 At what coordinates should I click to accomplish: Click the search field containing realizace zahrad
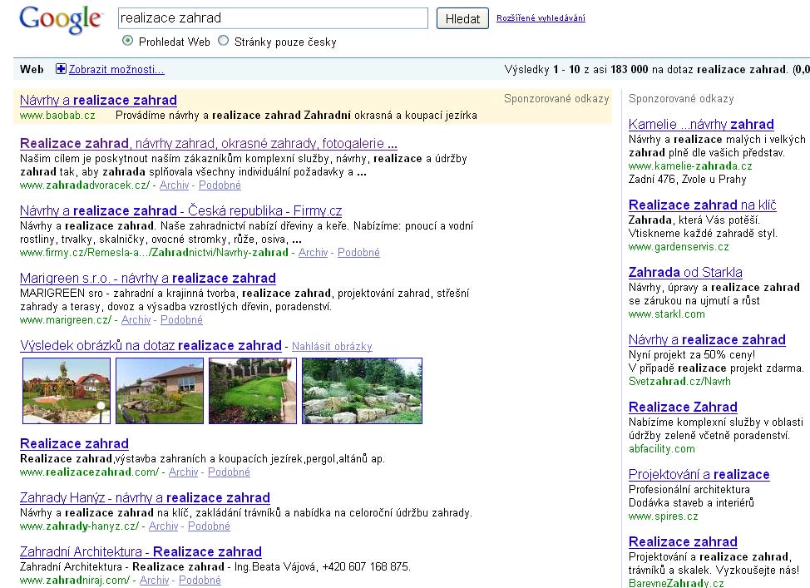click(x=273, y=18)
